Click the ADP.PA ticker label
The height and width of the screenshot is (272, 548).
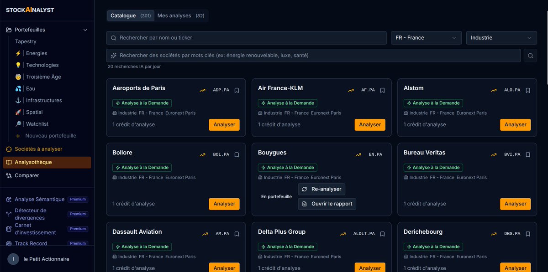coord(221,90)
